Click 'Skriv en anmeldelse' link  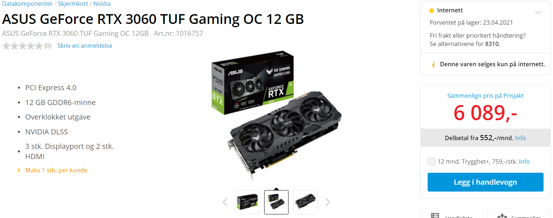85,46
